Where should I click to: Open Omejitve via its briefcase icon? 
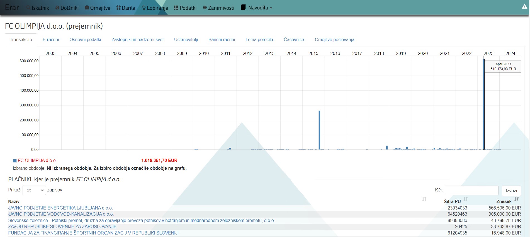87,8
